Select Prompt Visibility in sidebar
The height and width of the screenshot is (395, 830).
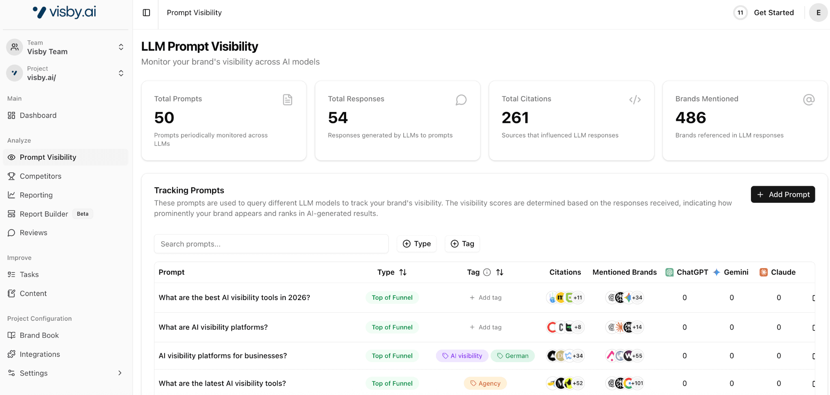pyautogui.click(x=65, y=157)
